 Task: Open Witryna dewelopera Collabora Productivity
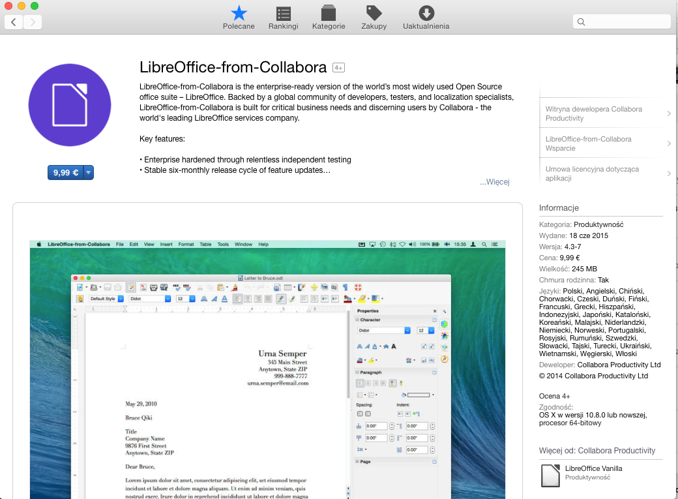pos(605,113)
